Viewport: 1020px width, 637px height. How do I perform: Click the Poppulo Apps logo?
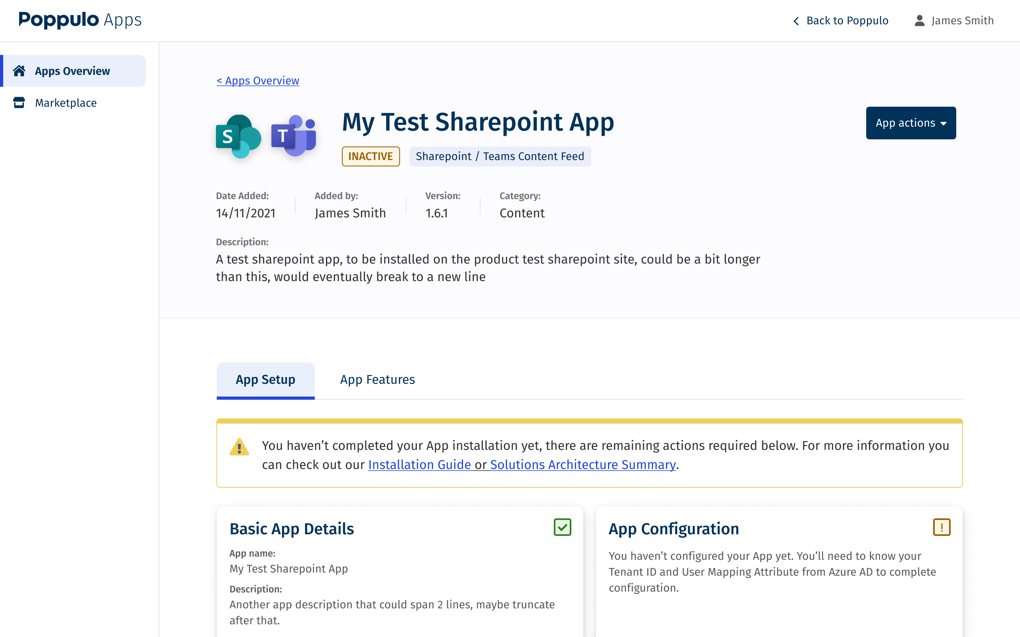(80, 20)
